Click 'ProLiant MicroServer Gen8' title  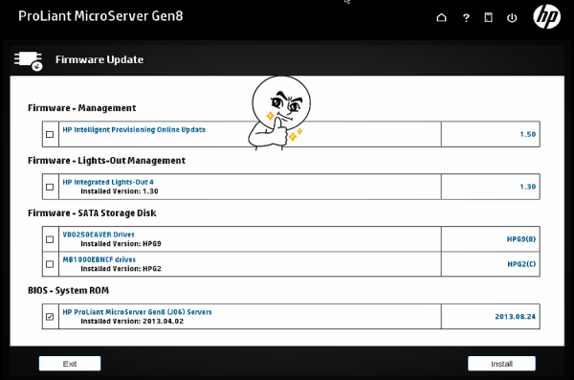(100, 16)
